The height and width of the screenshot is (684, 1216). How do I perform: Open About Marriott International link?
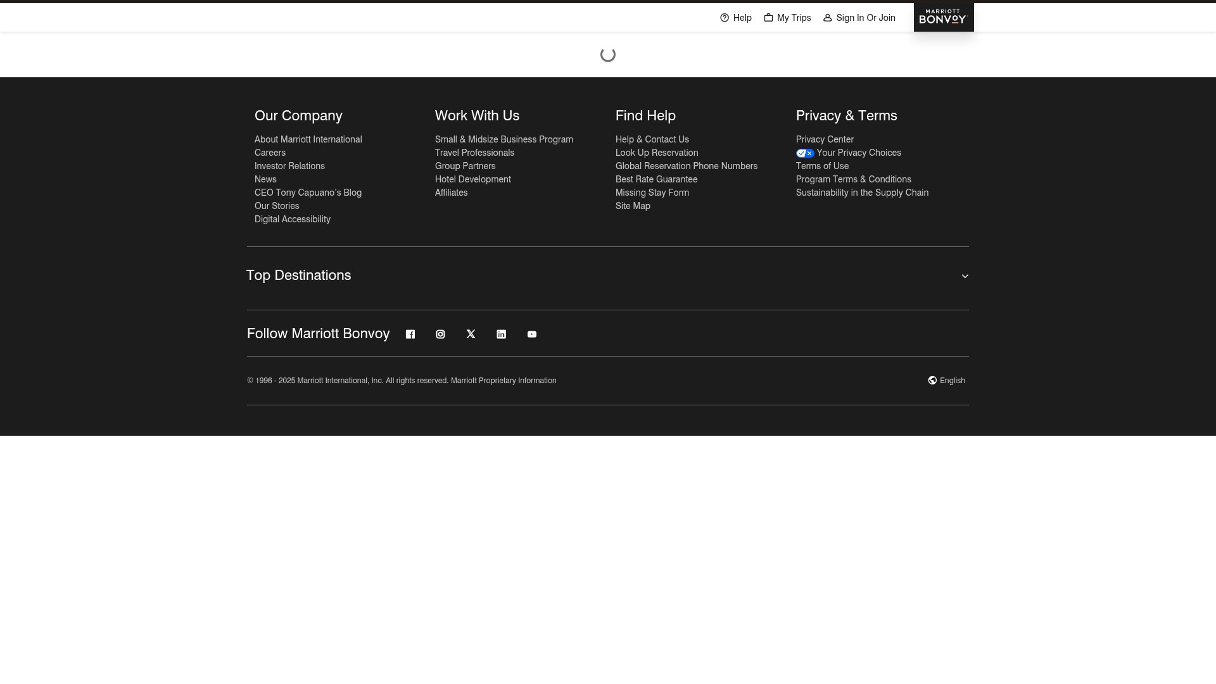coord(308,139)
